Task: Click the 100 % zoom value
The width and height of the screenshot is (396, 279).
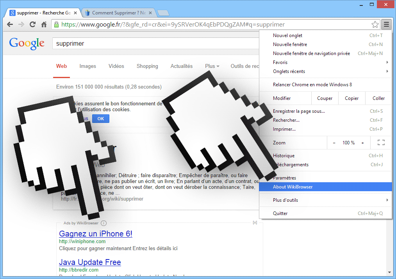Action: click(348, 143)
